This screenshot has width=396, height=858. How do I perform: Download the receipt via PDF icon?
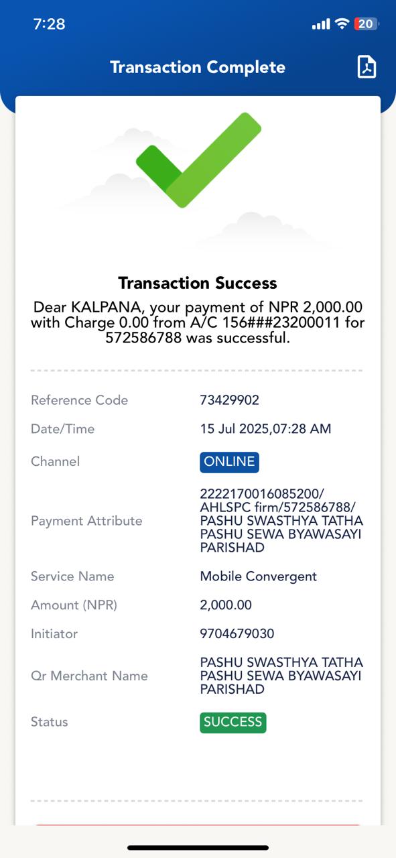367,67
